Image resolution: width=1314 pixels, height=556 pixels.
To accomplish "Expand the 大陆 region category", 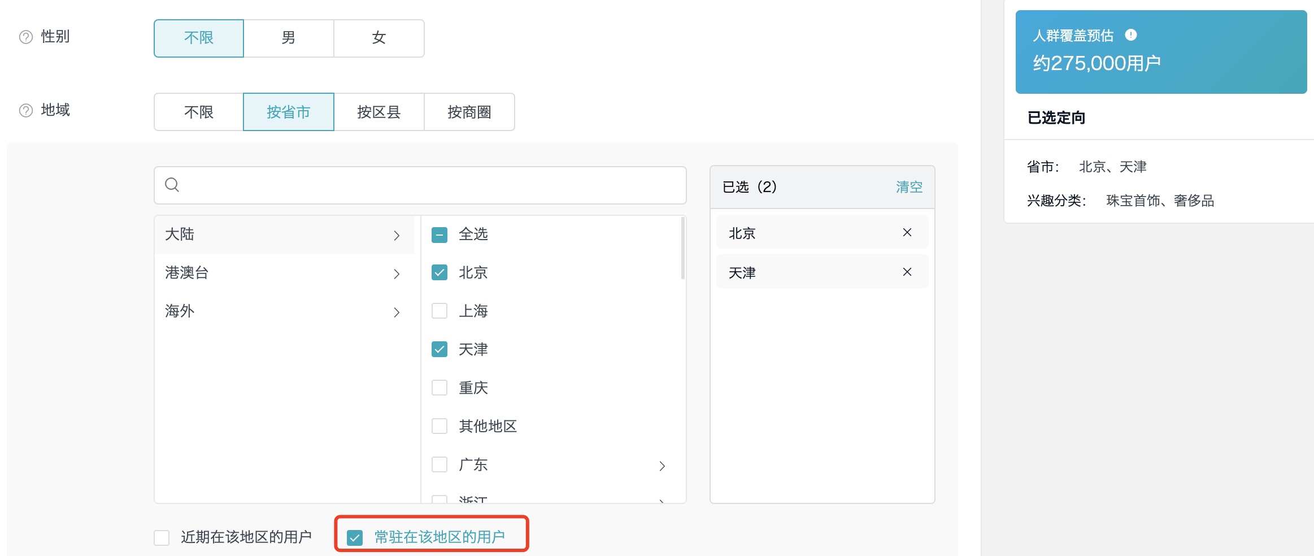I will coord(284,234).
